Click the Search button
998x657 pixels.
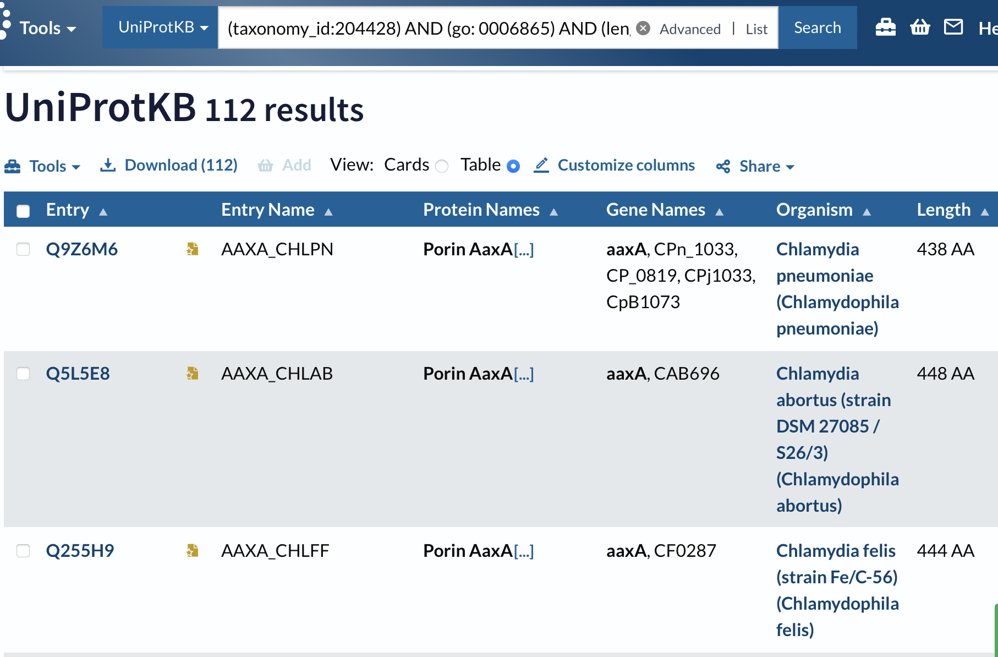(818, 27)
